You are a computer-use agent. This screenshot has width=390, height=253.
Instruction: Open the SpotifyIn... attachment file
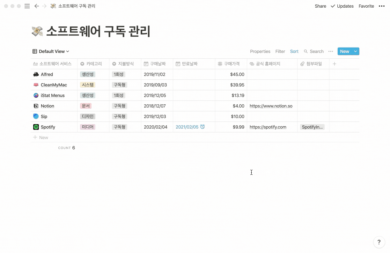pos(312,127)
